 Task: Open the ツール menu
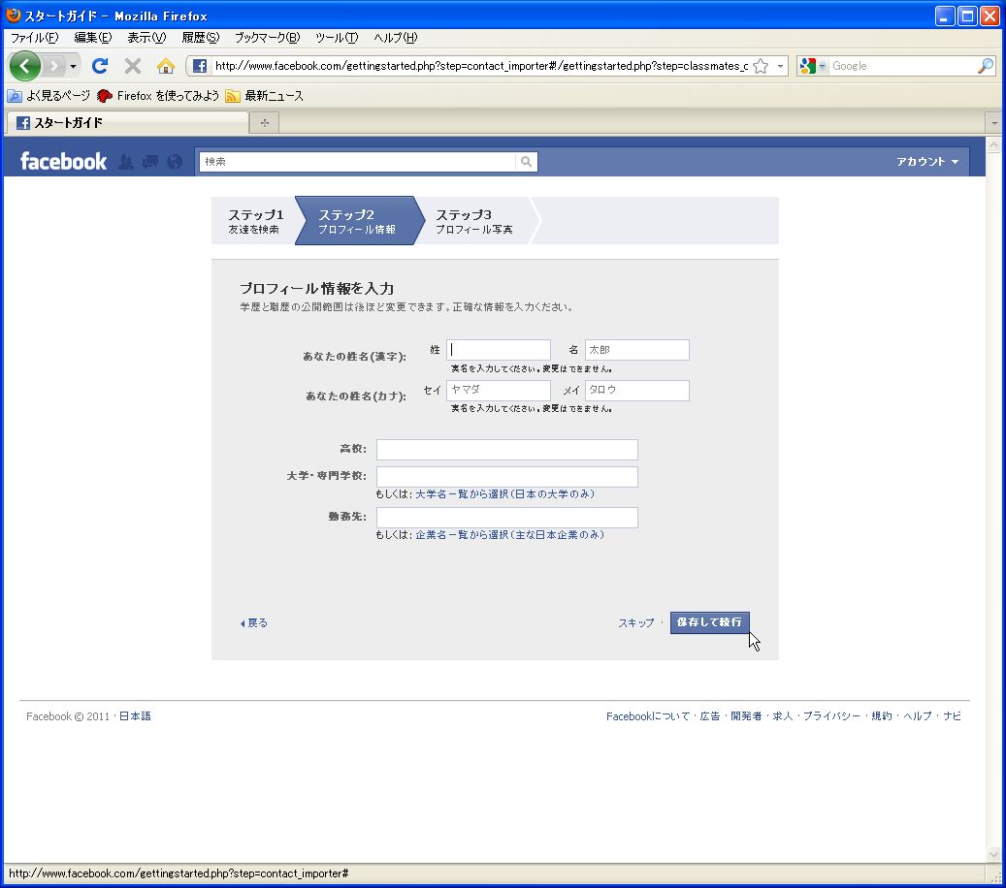[337, 38]
